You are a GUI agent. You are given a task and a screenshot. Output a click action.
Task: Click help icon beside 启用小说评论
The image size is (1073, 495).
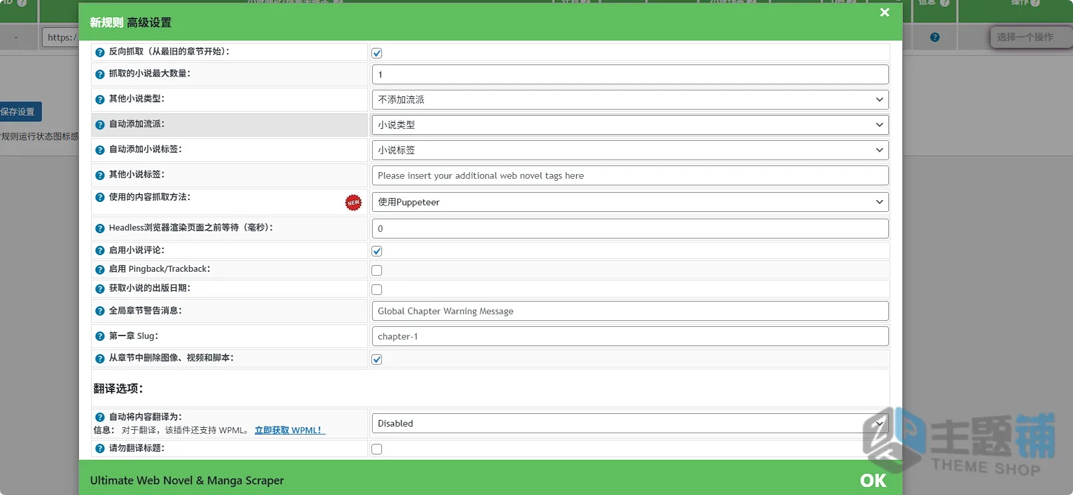click(x=100, y=251)
